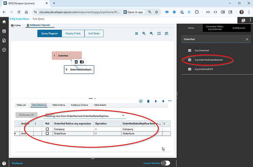Open the Home icon in left sidebar
253x167 pixels.
tap(4, 22)
